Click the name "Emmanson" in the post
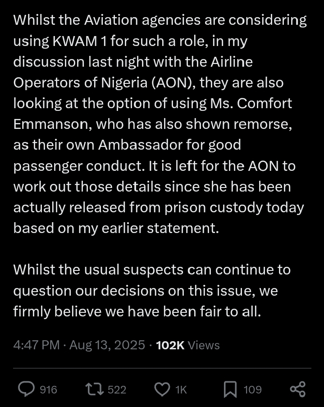 point(51,124)
